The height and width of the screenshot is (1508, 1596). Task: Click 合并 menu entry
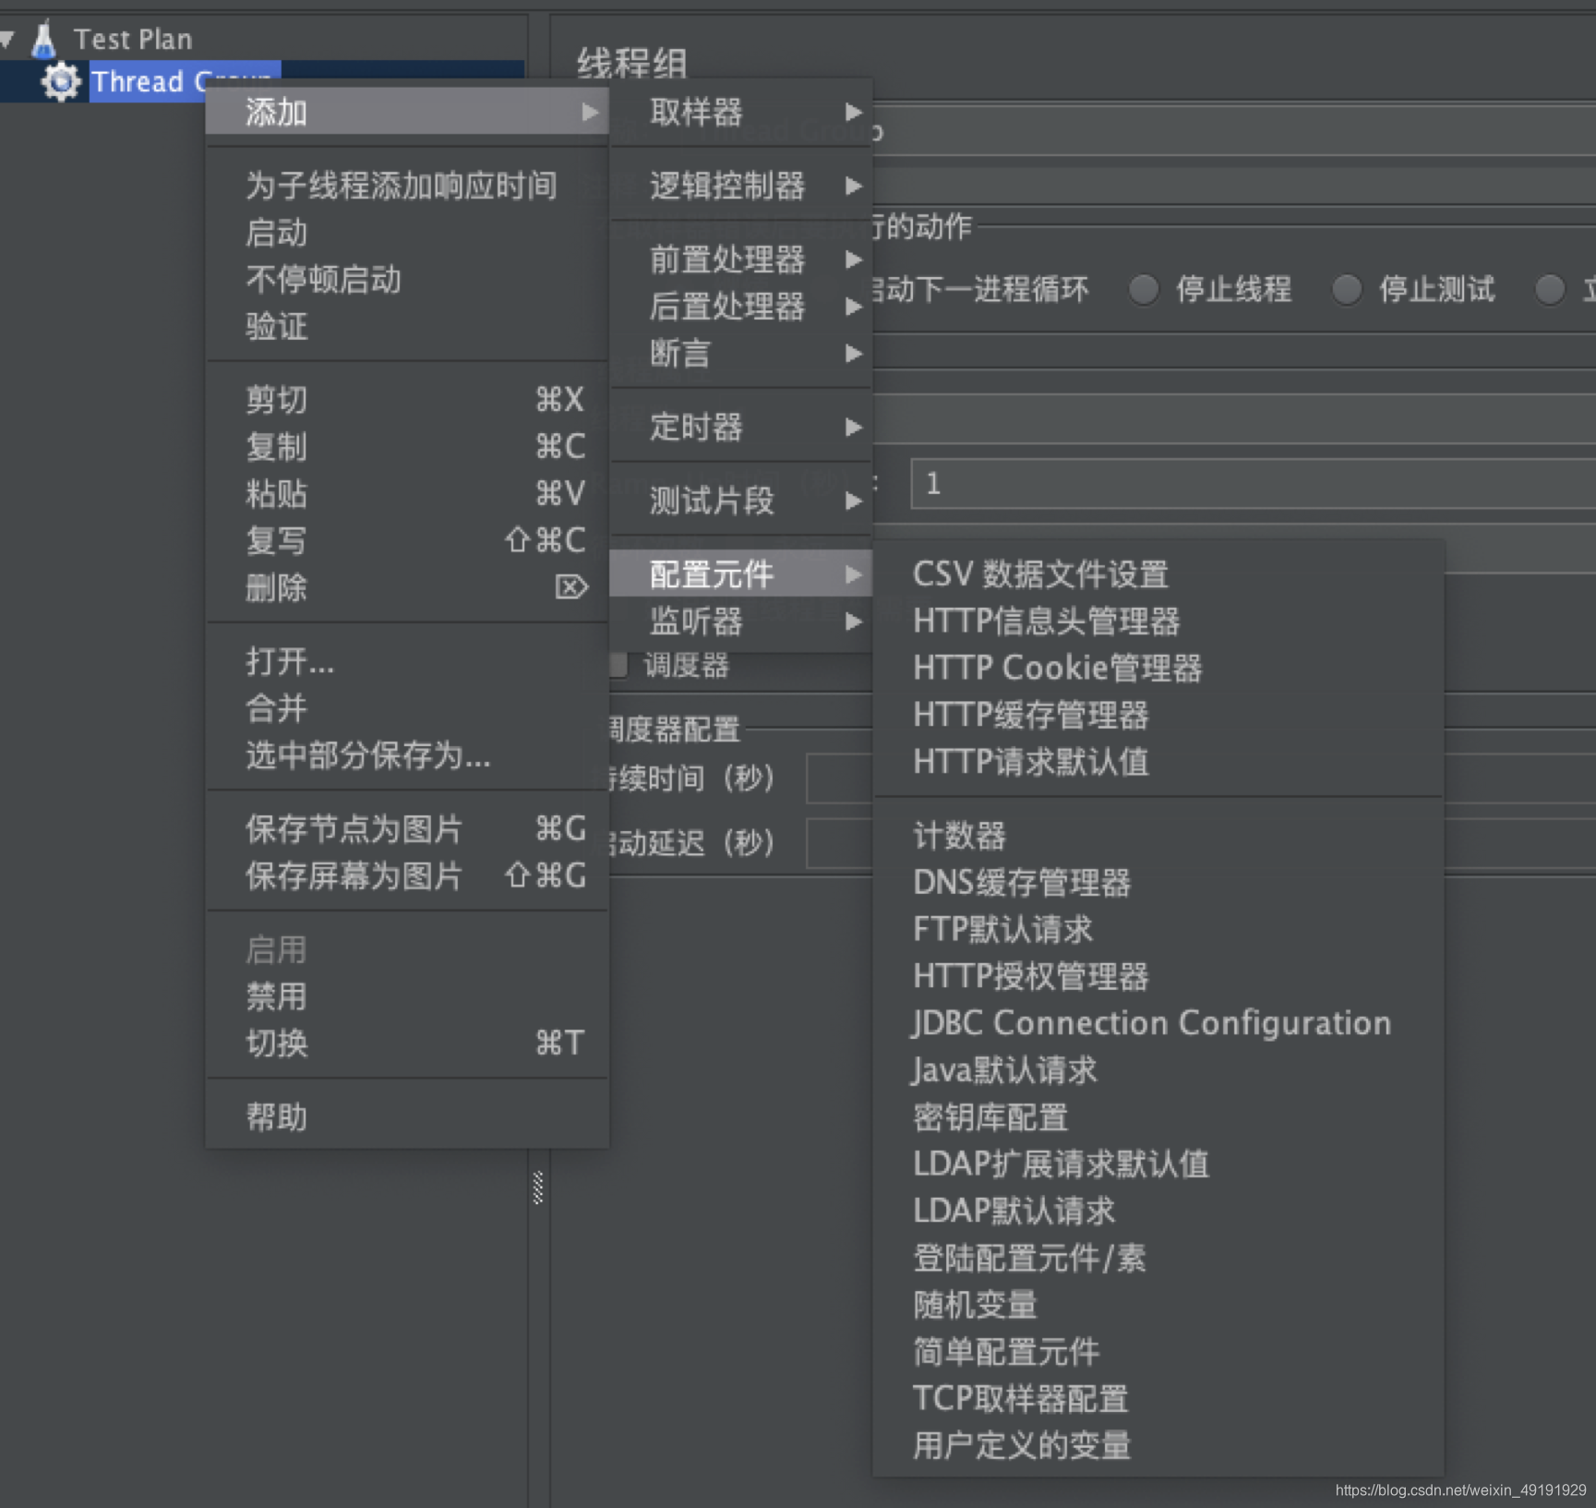tap(407, 708)
